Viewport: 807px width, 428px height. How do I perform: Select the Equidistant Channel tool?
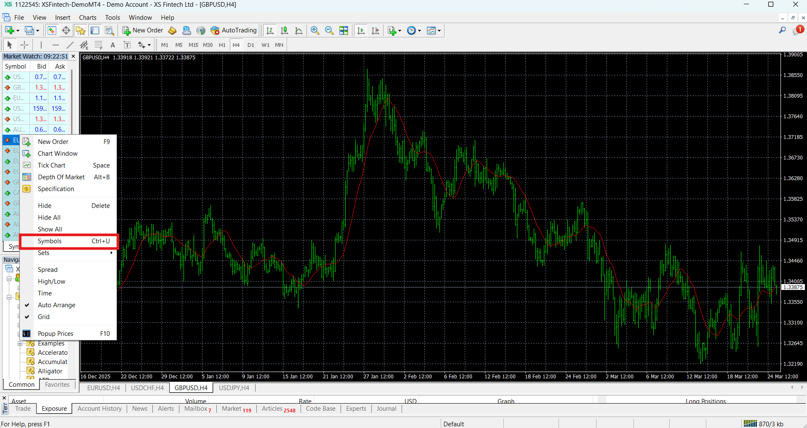click(84, 45)
